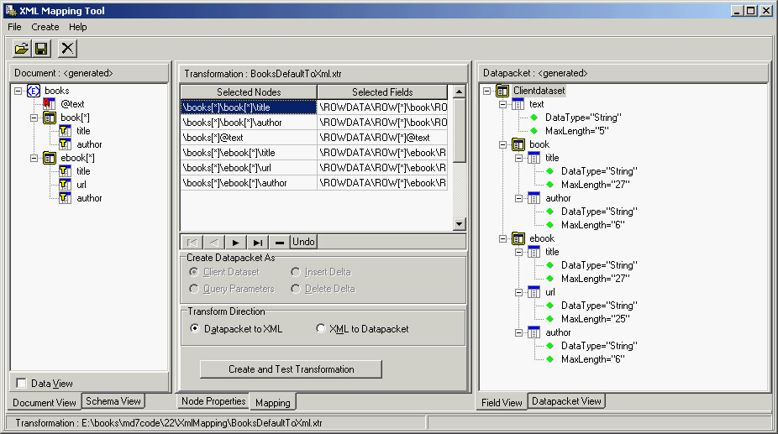Click the Save floppy disk icon

(x=41, y=49)
